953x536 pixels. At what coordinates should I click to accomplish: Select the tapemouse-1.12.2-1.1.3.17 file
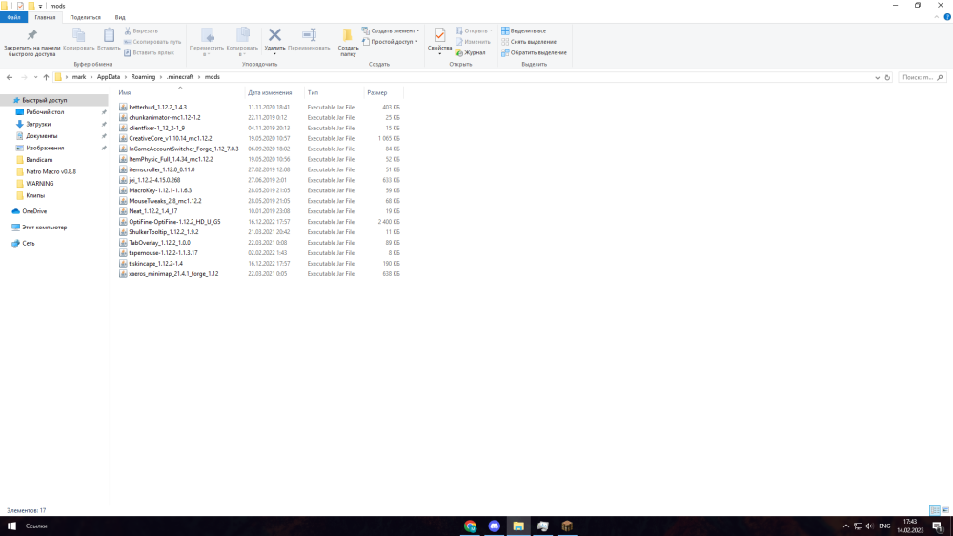163,253
